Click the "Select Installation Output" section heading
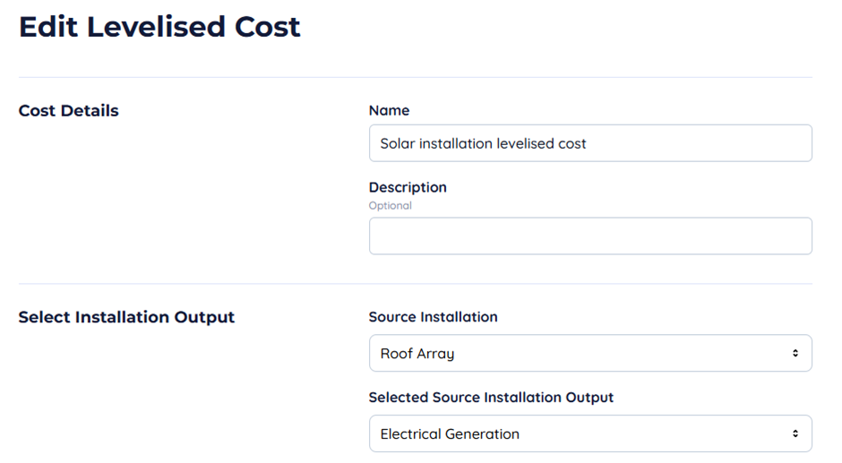This screenshot has width=842, height=463. (x=126, y=317)
